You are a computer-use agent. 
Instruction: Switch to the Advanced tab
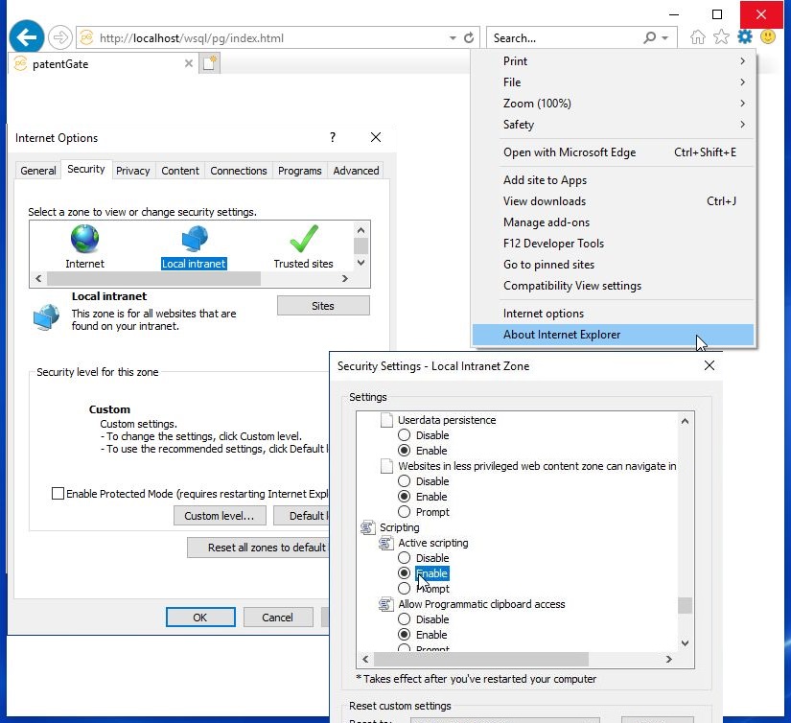356,171
